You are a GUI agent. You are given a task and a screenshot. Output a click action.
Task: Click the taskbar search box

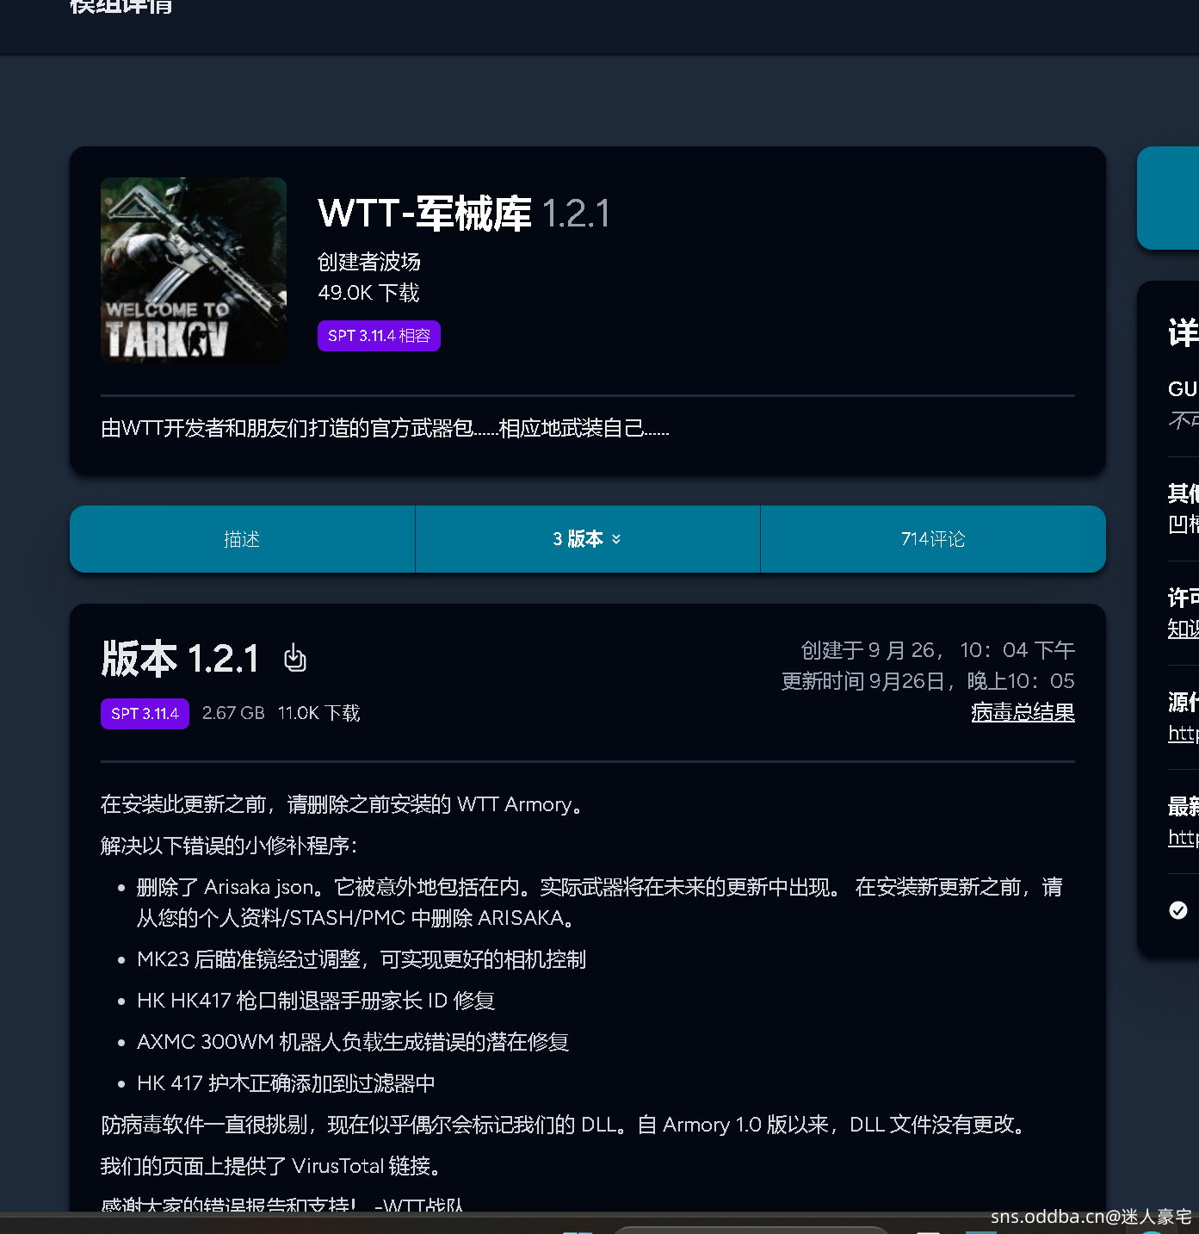click(749, 1229)
